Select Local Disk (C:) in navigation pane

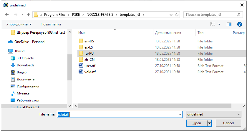tap(24, 107)
